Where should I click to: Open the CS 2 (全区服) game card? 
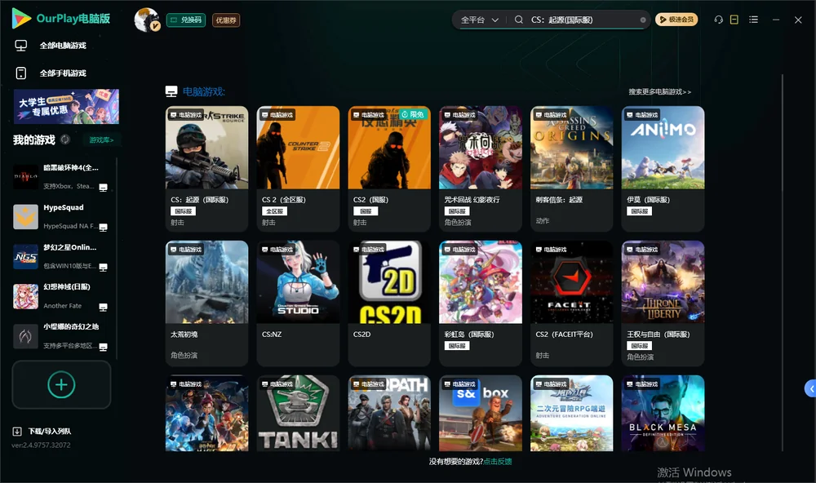pos(298,169)
